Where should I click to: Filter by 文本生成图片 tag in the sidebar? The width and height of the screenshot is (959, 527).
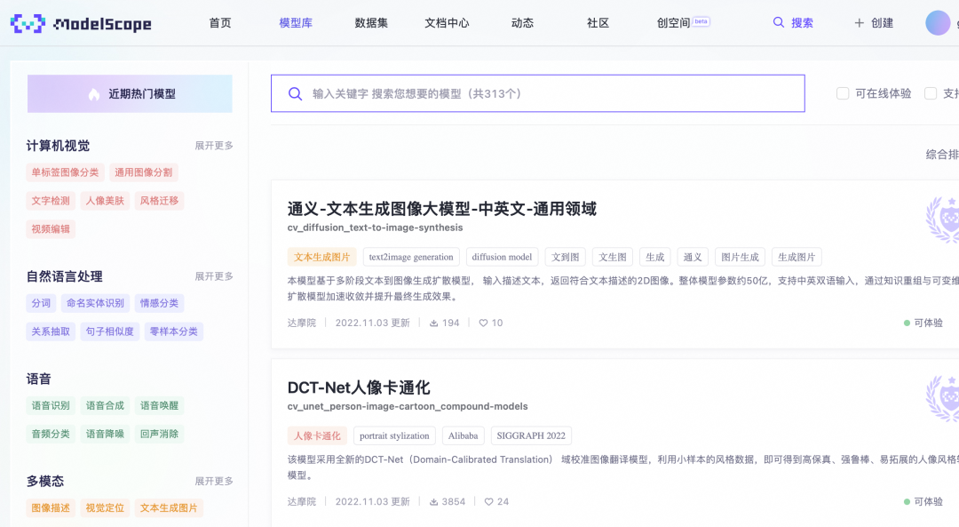(169, 508)
